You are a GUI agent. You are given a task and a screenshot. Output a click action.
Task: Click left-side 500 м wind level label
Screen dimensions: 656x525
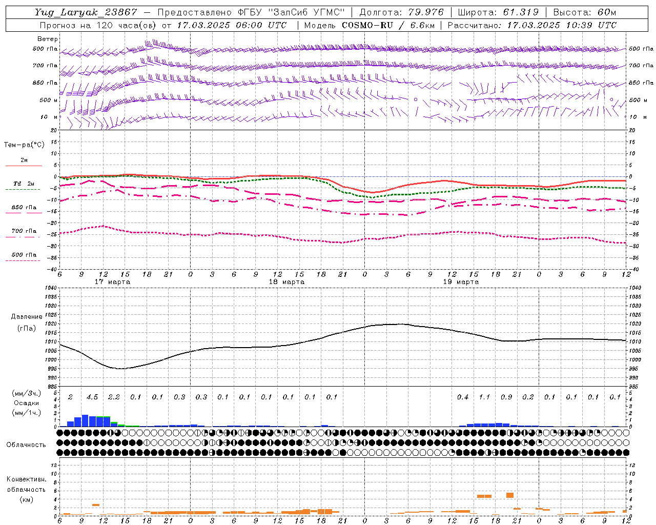49,100
